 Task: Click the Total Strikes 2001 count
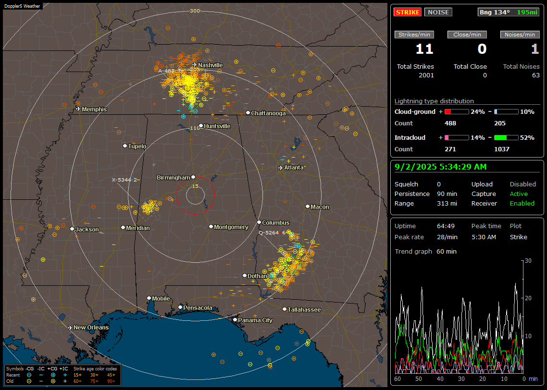point(426,75)
